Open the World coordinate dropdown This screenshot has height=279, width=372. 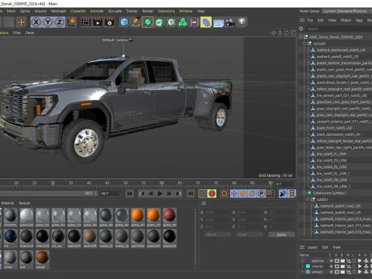[218, 235]
